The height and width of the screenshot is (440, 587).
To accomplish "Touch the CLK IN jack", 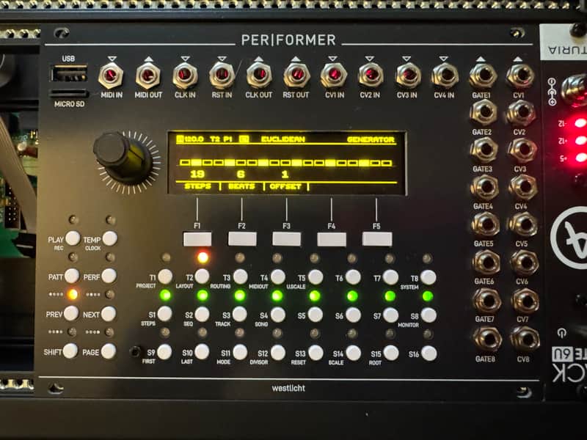I will (x=185, y=76).
